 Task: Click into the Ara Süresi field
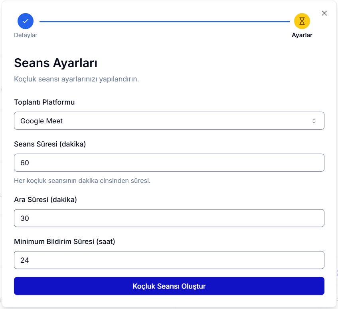(169, 218)
